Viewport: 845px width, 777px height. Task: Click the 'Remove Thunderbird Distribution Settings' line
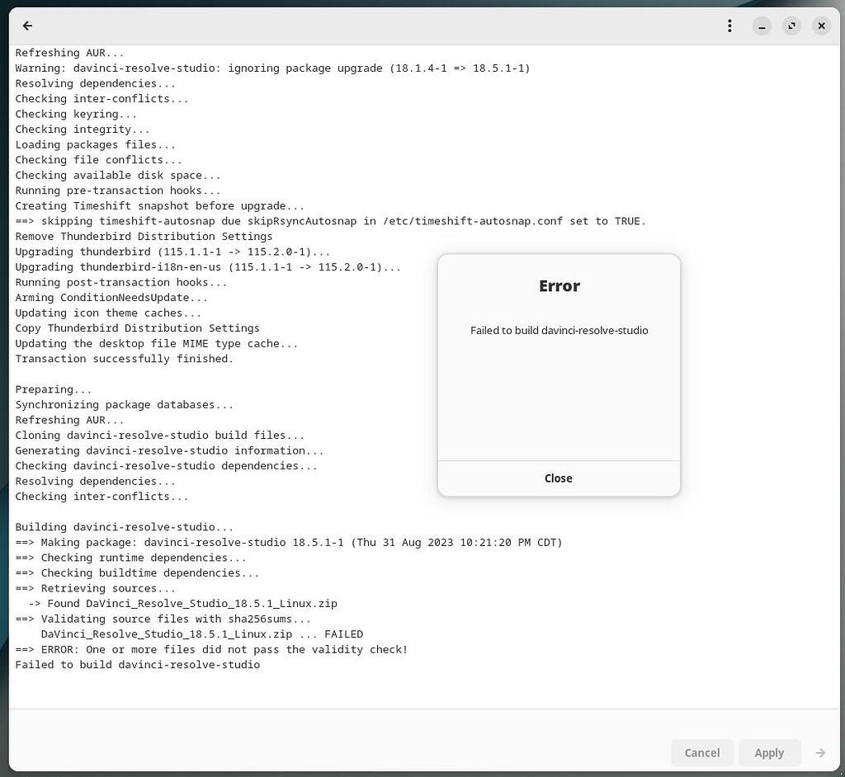point(144,237)
